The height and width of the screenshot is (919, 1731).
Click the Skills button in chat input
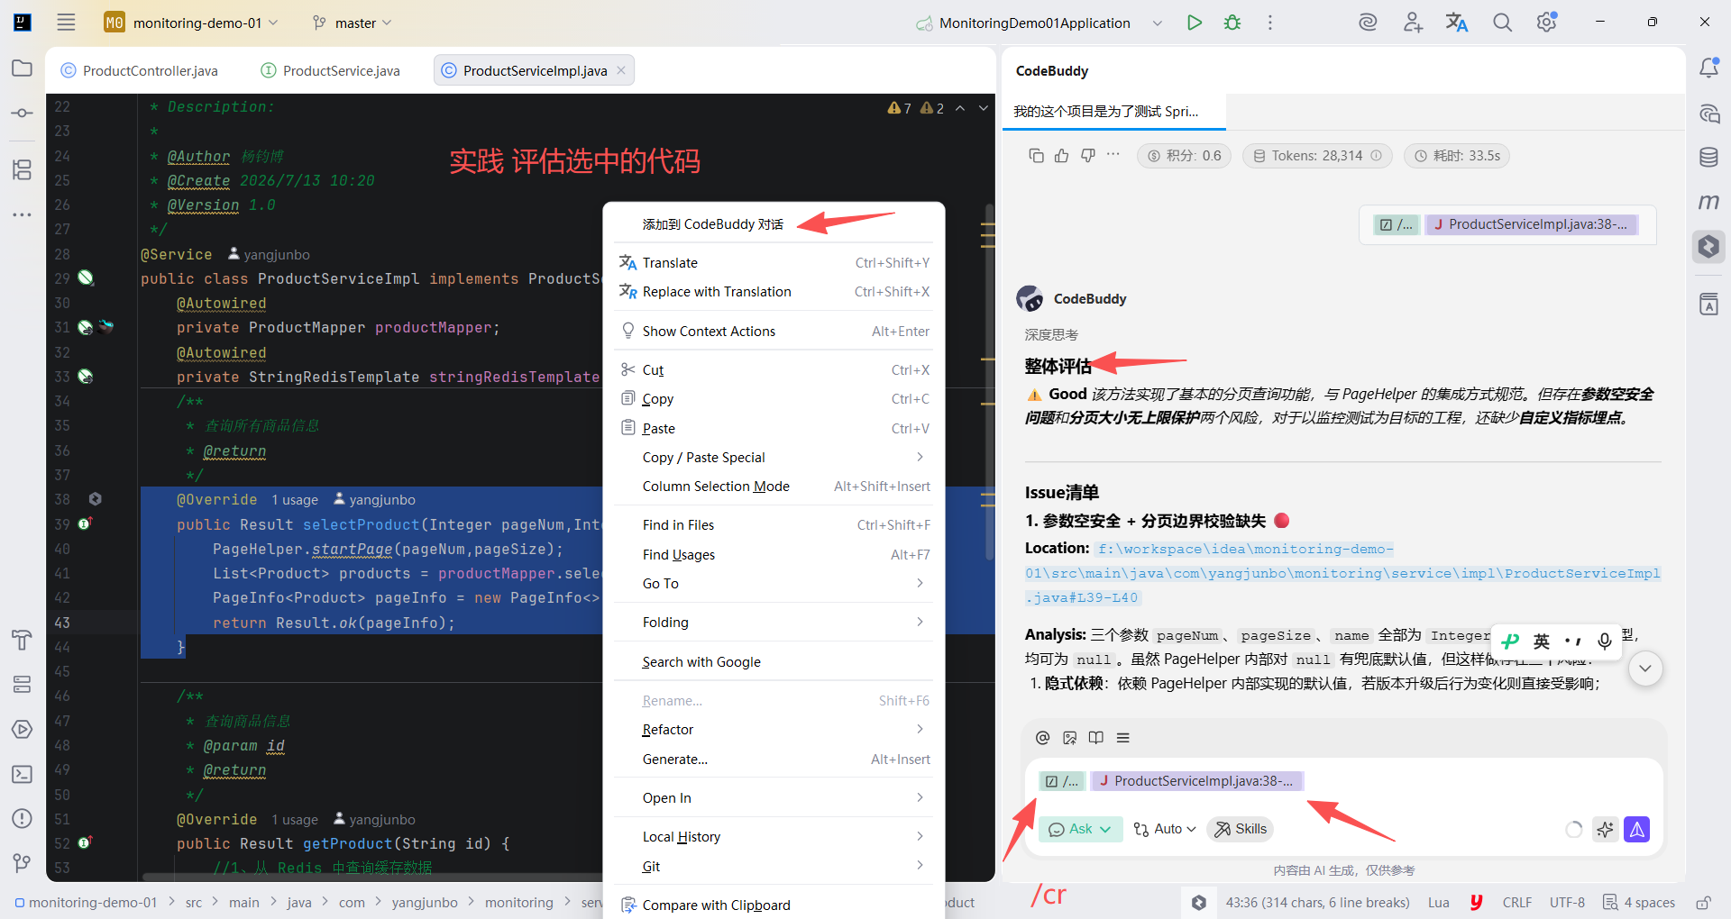tap(1241, 829)
